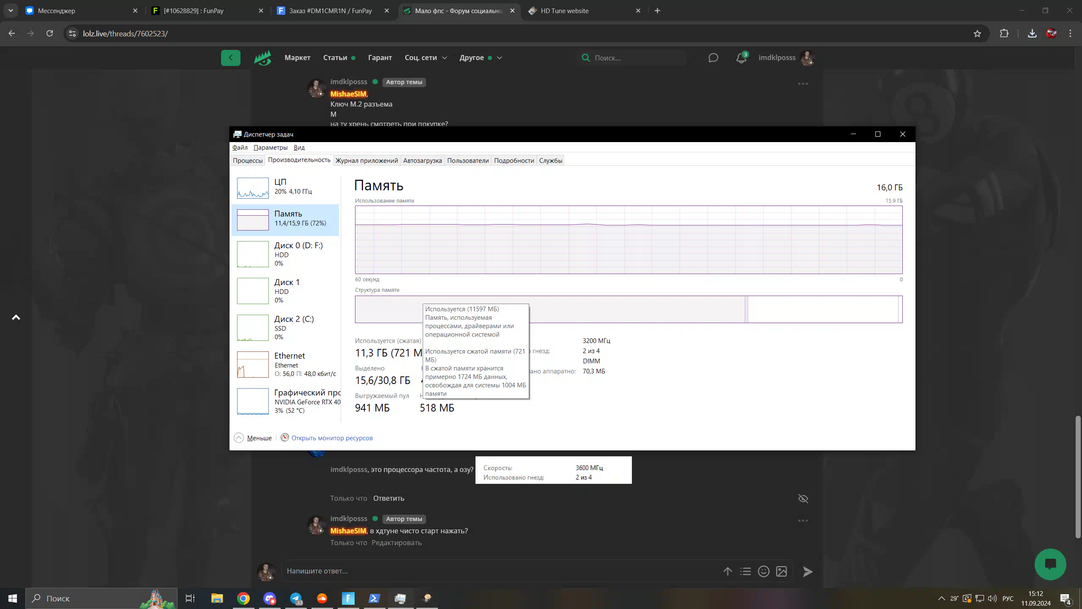Open three-dots menu on first imdklposss post
The width and height of the screenshot is (1082, 609).
pyautogui.click(x=803, y=84)
